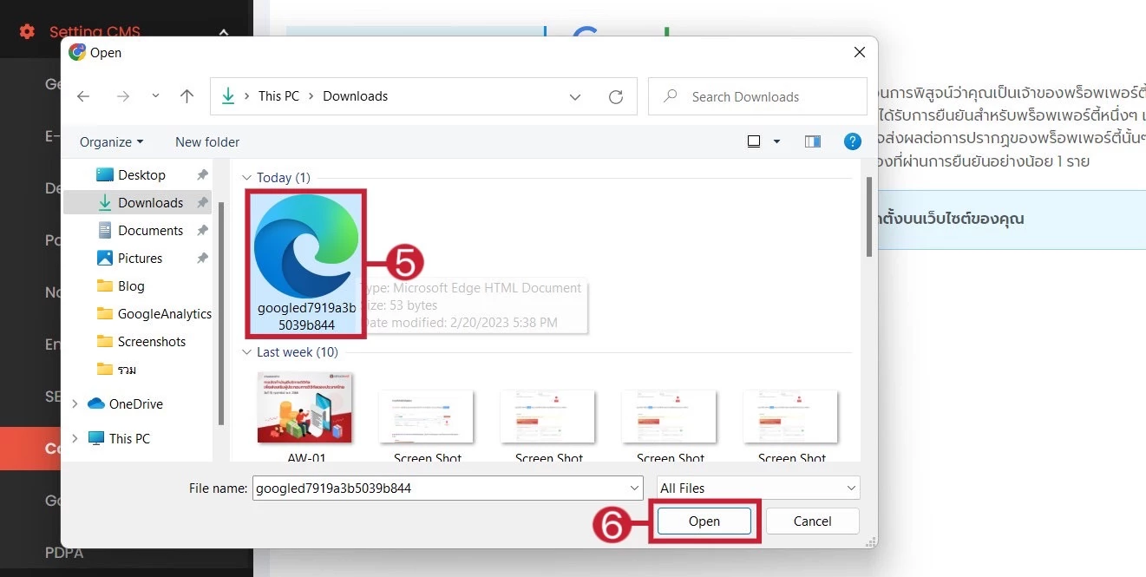Open the Organize menu

pos(111,141)
